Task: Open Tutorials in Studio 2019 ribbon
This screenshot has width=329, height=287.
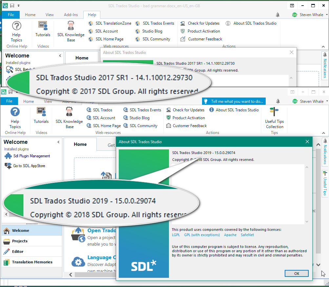Action: click(41, 115)
